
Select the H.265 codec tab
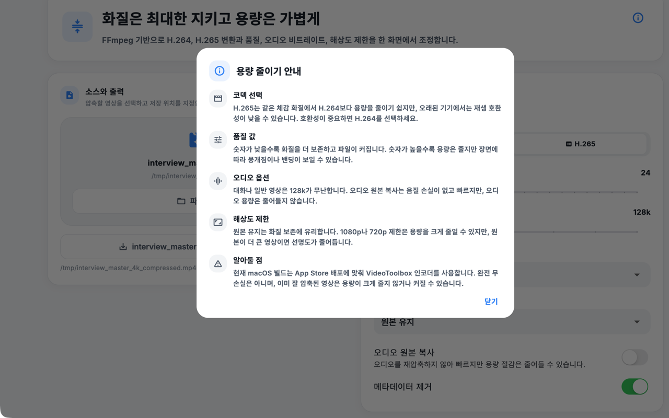(580, 144)
